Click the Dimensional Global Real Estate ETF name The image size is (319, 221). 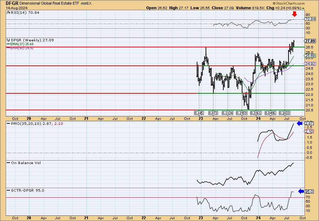(x=49, y=4)
